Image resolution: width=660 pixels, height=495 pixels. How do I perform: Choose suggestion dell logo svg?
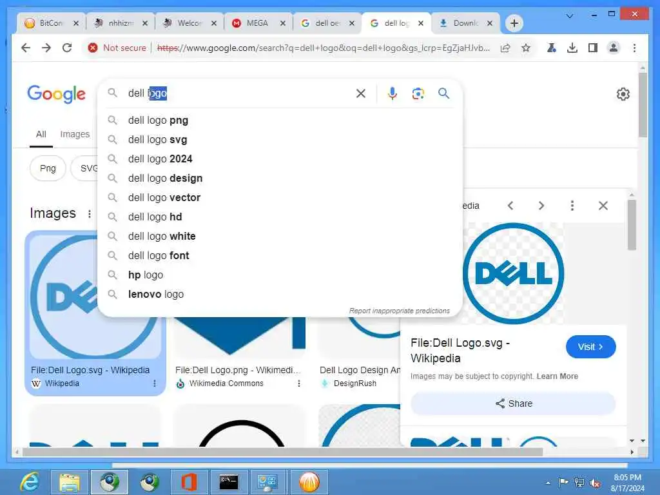coord(280,140)
